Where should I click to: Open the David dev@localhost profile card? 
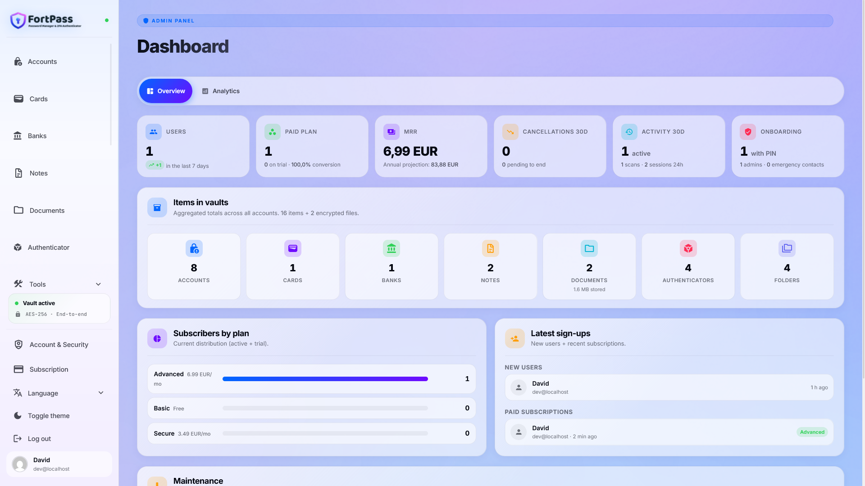59,464
